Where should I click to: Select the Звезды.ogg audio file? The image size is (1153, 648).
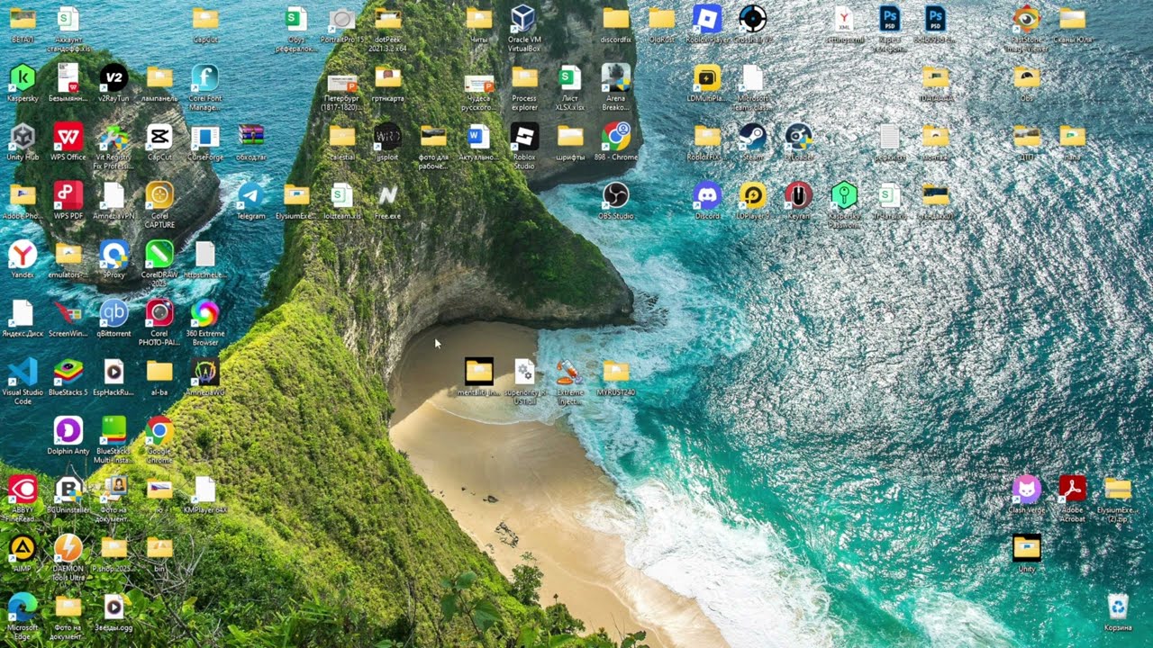click(x=113, y=611)
